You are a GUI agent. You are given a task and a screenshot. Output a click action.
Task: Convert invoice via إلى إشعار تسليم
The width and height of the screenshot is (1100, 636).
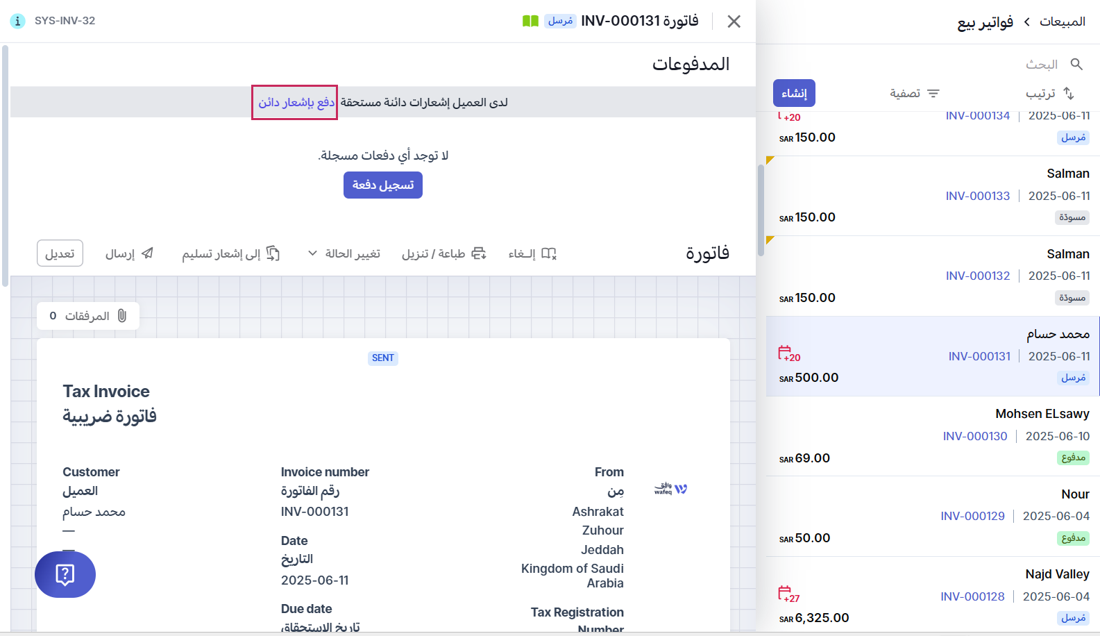(x=230, y=253)
